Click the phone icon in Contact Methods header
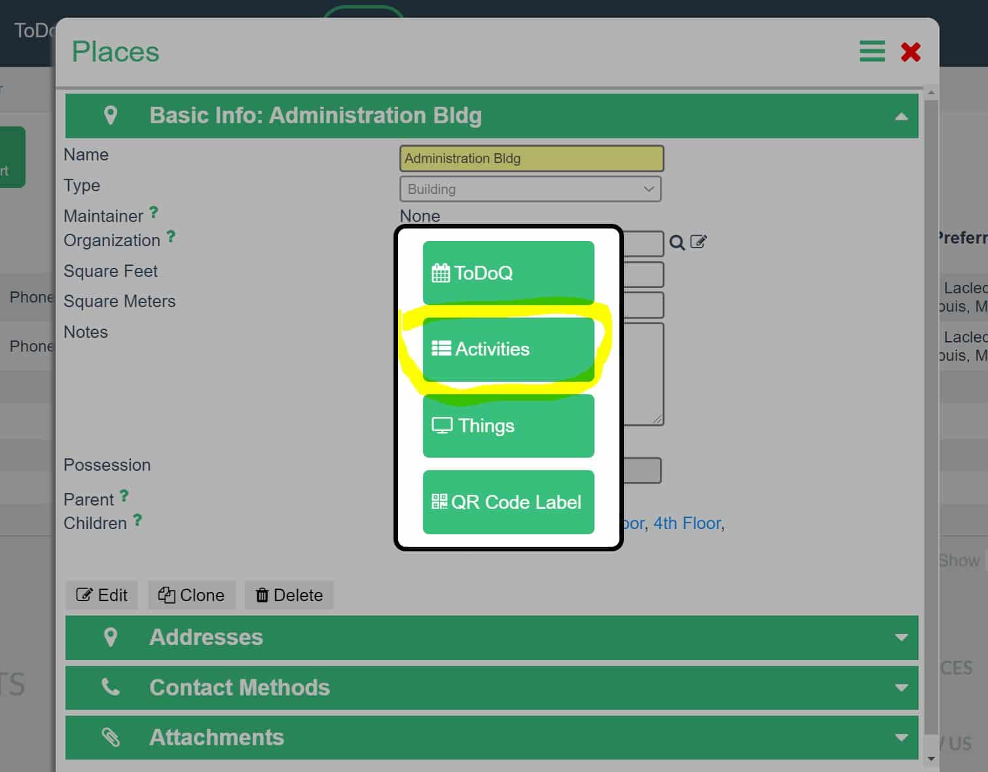Image resolution: width=988 pixels, height=772 pixels. pos(111,687)
